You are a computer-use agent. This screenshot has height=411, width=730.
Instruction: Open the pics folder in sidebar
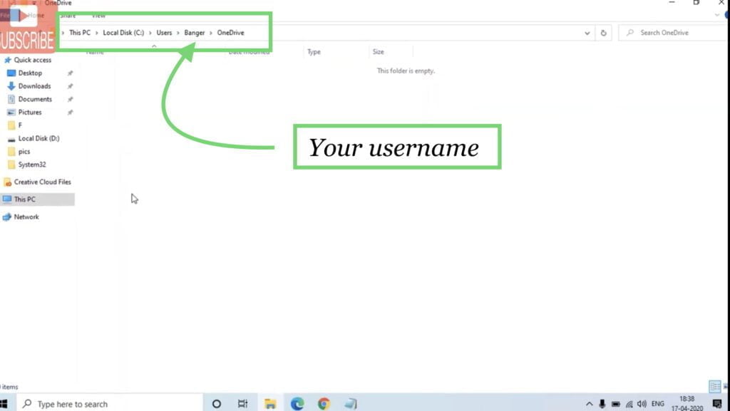pyautogui.click(x=24, y=151)
